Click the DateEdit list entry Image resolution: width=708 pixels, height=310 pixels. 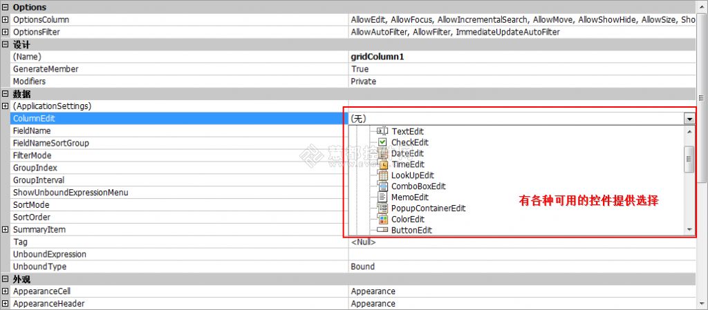[x=408, y=153]
